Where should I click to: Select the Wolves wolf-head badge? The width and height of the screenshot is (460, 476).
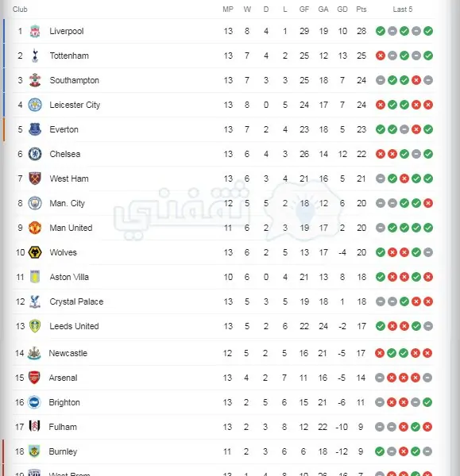point(35,252)
